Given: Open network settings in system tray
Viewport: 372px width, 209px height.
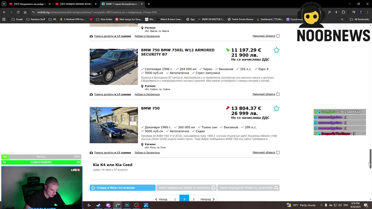Looking at the screenshot, I should 335,205.
